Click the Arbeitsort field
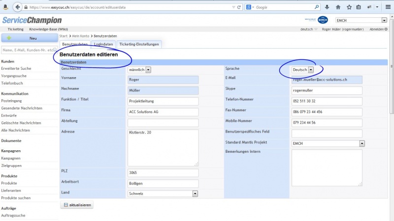This screenshot has height=221, width=394. coord(163,183)
